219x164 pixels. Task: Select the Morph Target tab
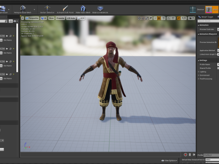tap(207, 17)
